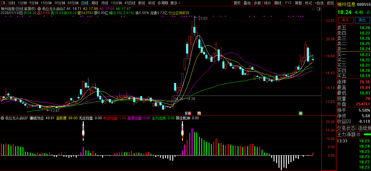Click the 涨停 20.56 row
Screen dimensions: 371x171
[354, 82]
